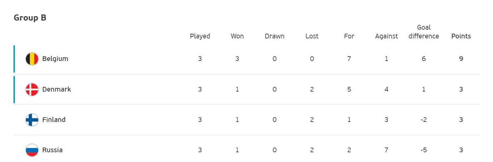Click the Belgium flag icon
Screen dimensions: 493x162
[x=32, y=59]
